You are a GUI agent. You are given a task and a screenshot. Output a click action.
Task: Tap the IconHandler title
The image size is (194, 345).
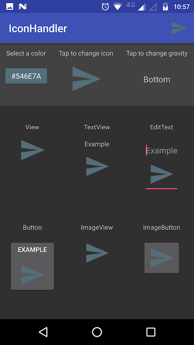point(38,28)
